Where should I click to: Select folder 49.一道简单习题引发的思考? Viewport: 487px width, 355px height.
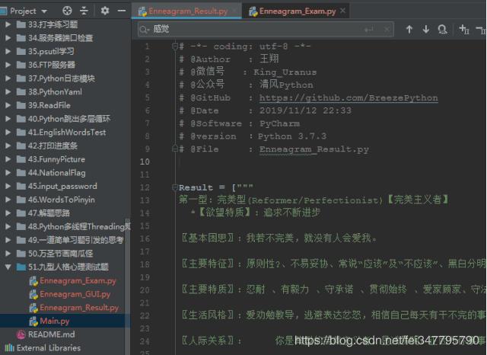point(75,240)
